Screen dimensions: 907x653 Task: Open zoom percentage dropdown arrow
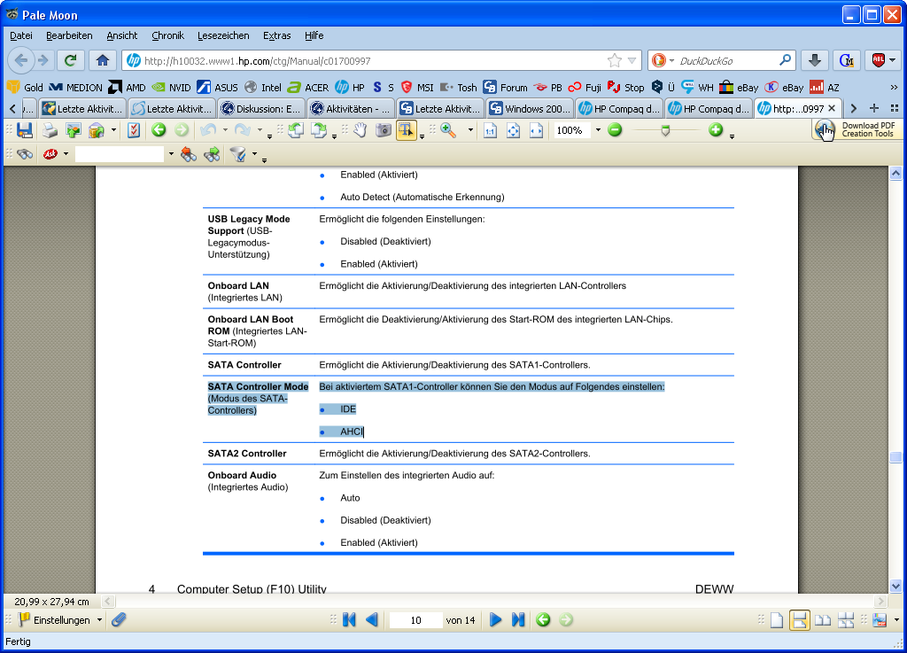(x=598, y=130)
